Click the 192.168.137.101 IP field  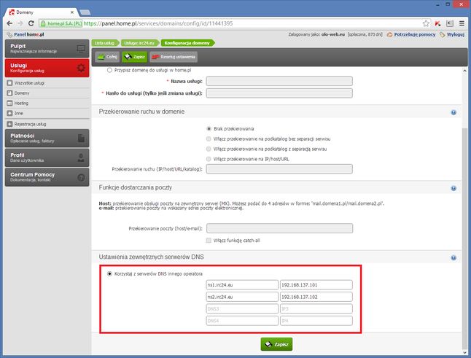pos(316,284)
